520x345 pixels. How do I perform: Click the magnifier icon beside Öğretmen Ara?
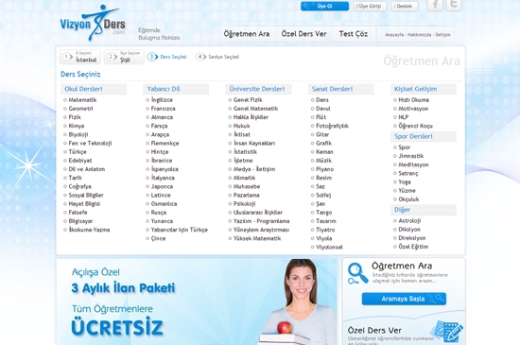[357, 274]
